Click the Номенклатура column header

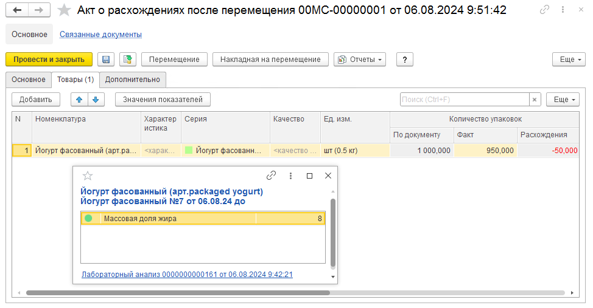tap(86, 127)
